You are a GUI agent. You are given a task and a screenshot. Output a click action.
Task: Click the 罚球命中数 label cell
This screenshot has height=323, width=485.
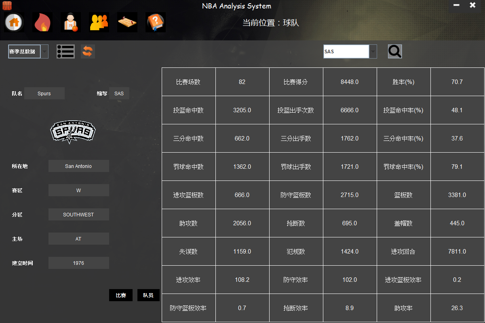pos(189,167)
